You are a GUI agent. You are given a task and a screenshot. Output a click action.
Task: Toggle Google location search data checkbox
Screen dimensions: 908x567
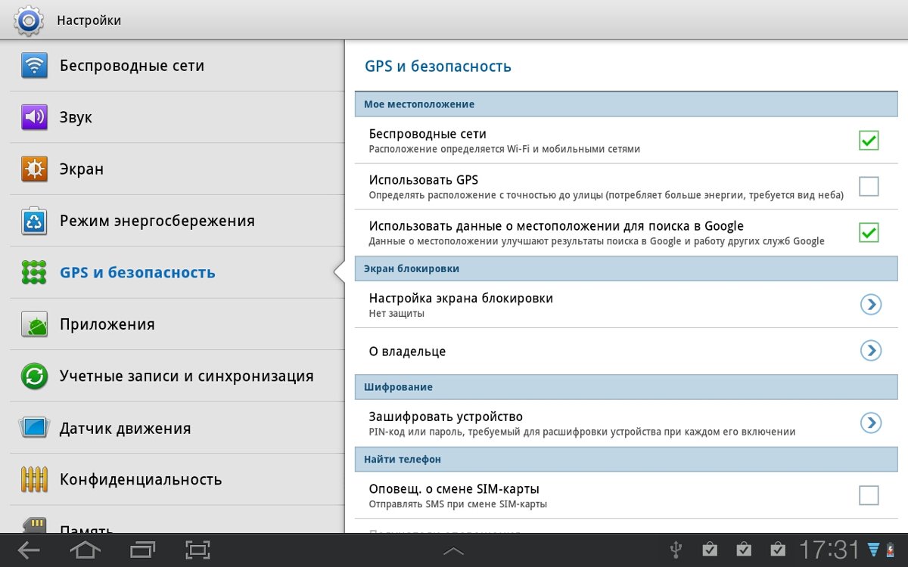point(869,232)
